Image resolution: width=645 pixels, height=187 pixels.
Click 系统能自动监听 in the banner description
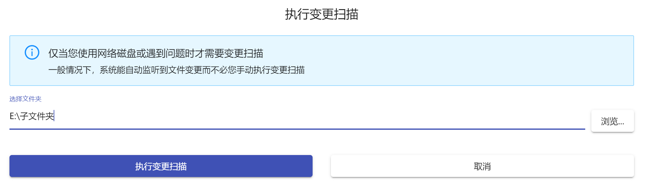click(x=129, y=70)
